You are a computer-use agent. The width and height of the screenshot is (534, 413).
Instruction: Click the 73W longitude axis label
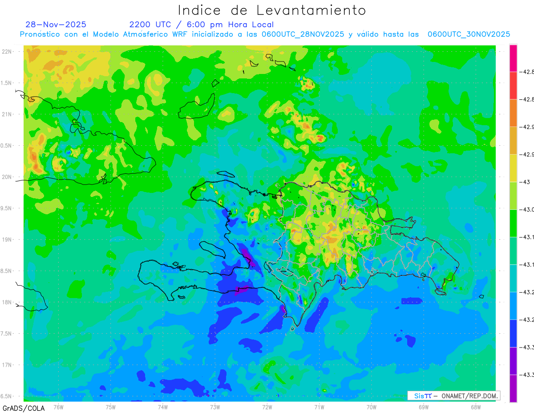click(215, 407)
